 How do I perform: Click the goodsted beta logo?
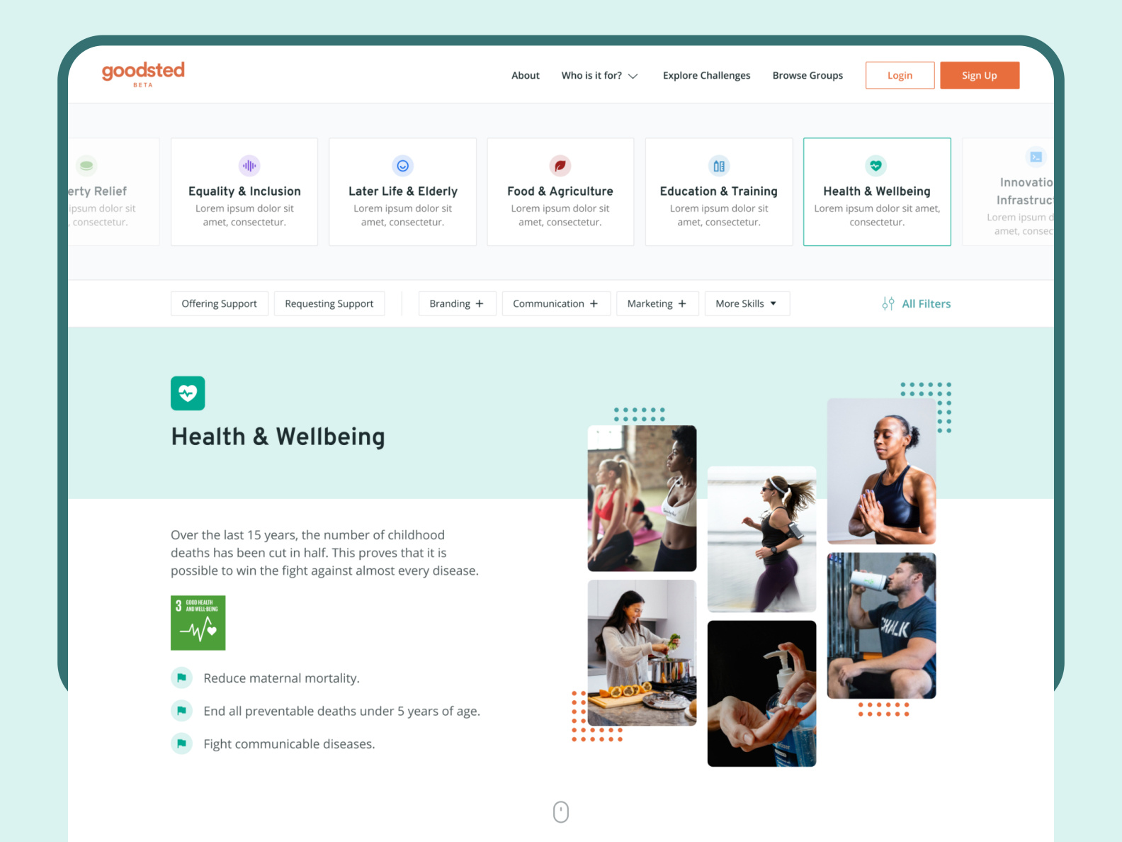pyautogui.click(x=143, y=74)
